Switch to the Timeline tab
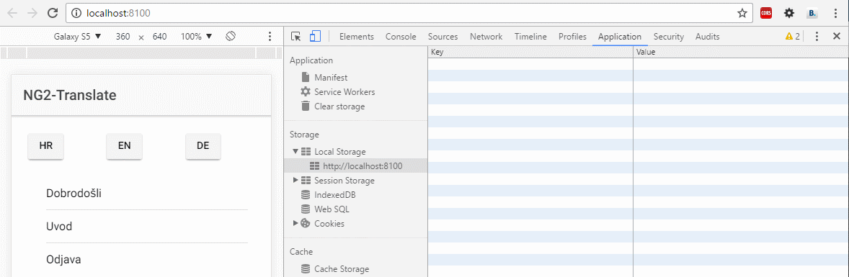Image resolution: width=849 pixels, height=277 pixels. point(530,37)
